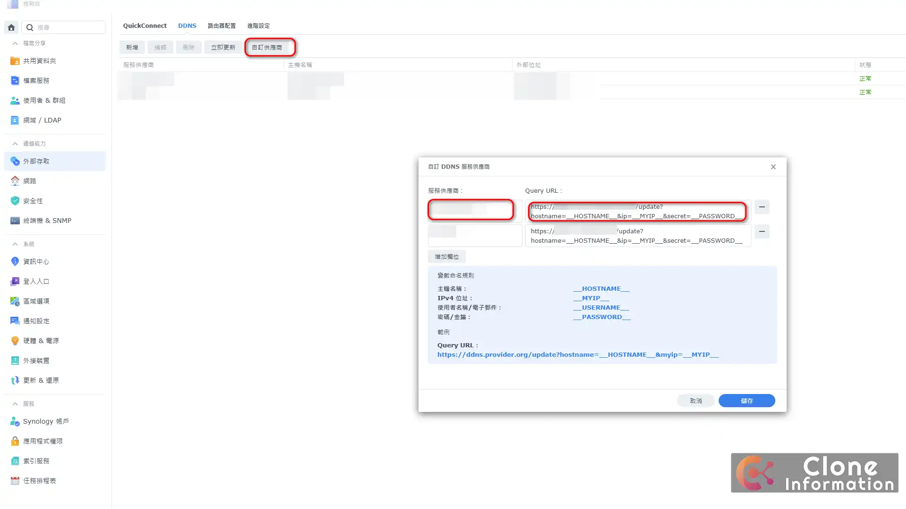
Task: Click the home icon above the sidebar
Action: point(11,27)
